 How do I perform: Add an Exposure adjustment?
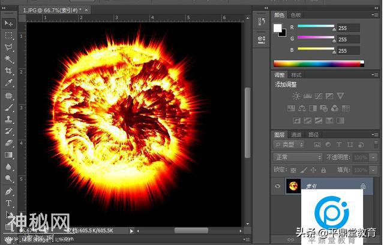pyautogui.click(x=329, y=96)
